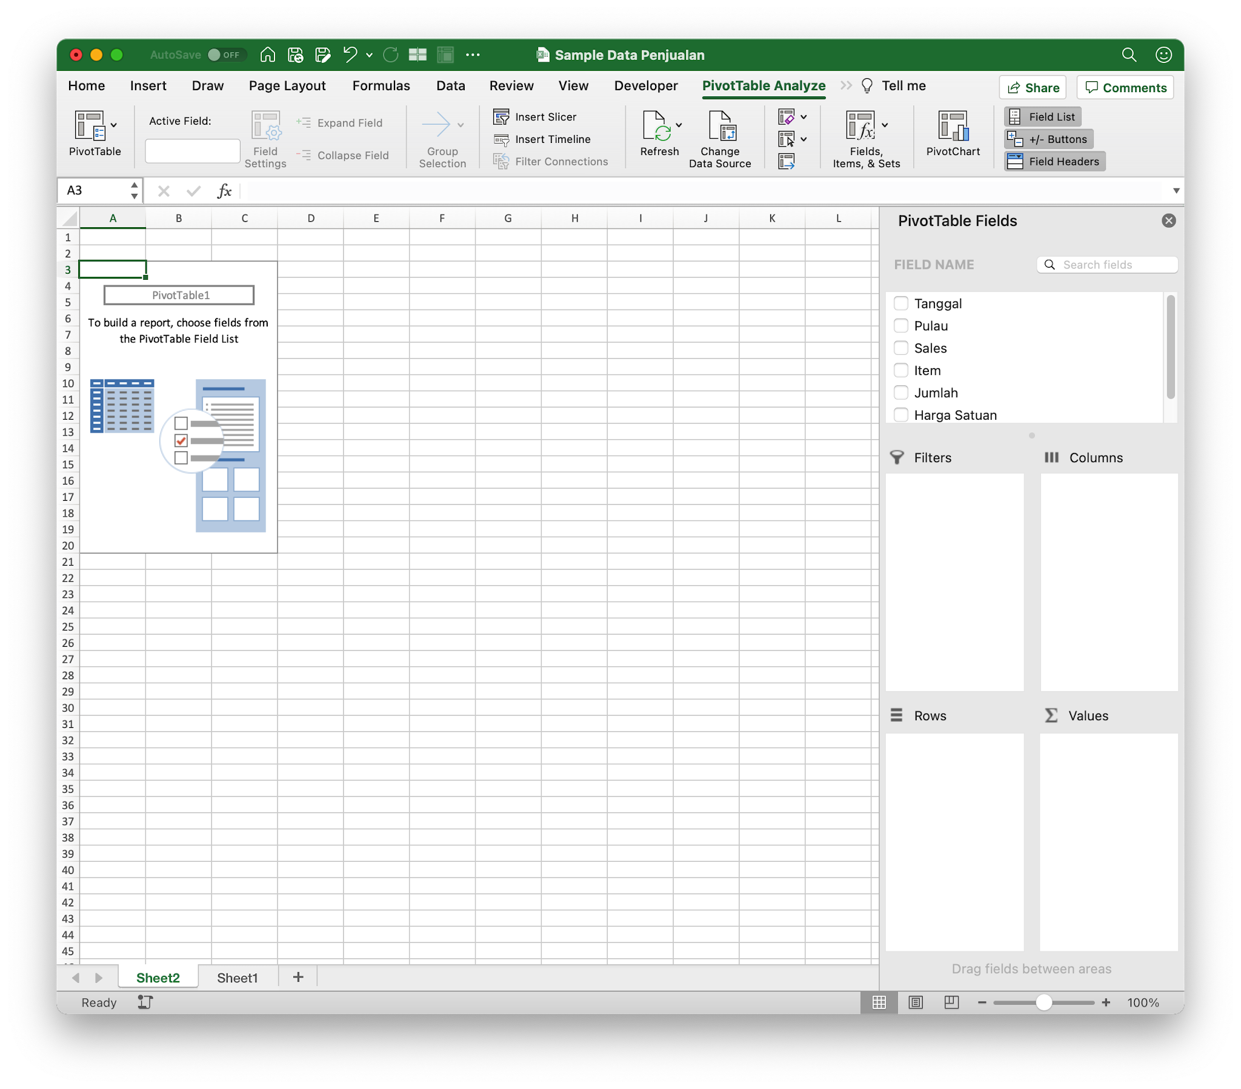Switch to Page Layout view in status bar
This screenshot has height=1089, width=1241.
(915, 1002)
